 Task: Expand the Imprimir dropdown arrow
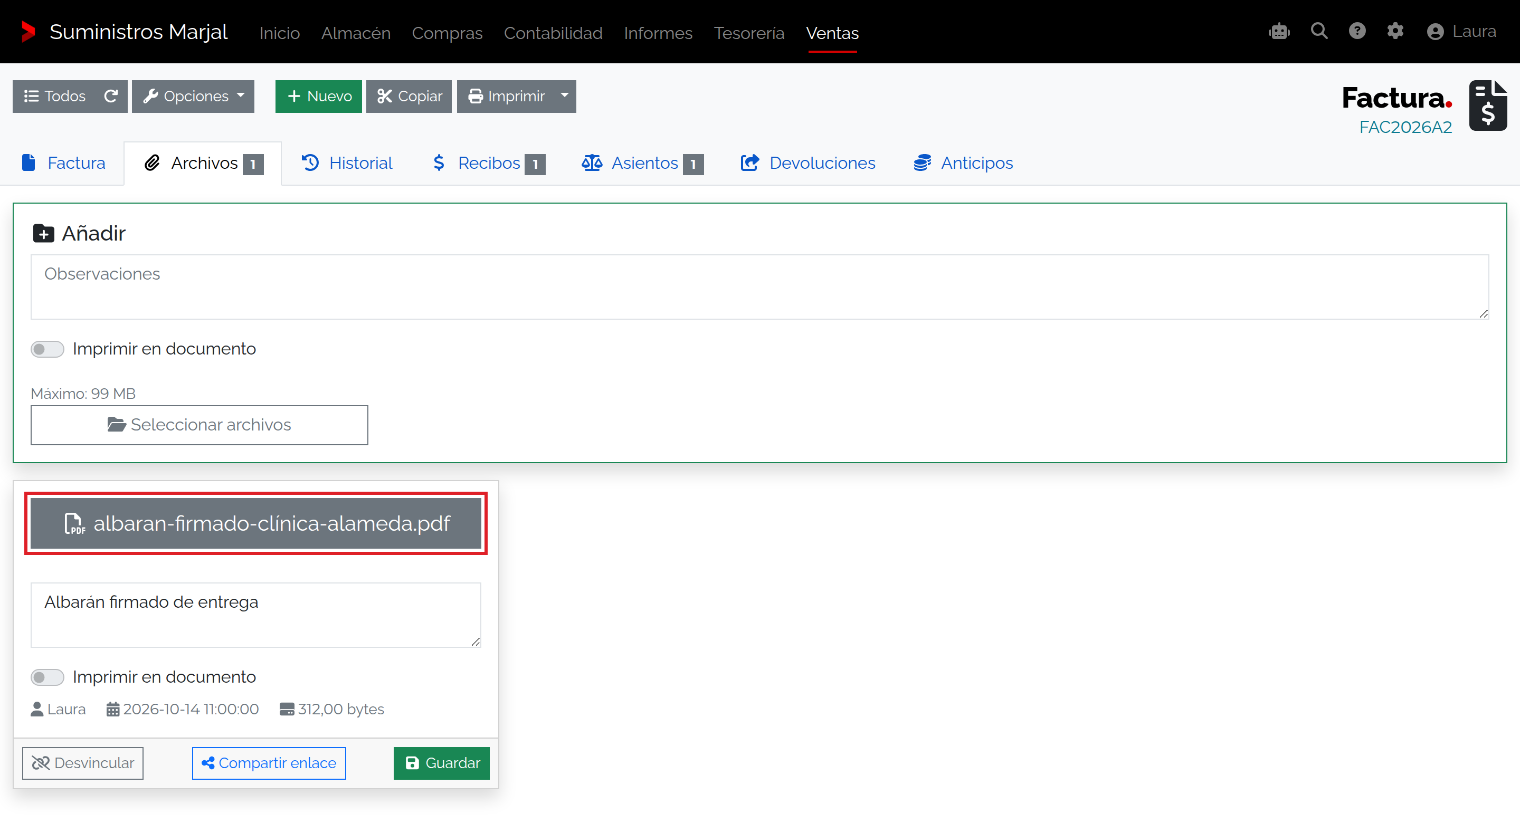(x=564, y=96)
